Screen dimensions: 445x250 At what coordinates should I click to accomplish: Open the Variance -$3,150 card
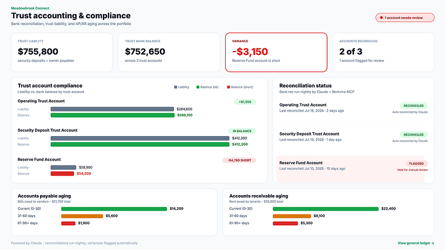coord(276,52)
